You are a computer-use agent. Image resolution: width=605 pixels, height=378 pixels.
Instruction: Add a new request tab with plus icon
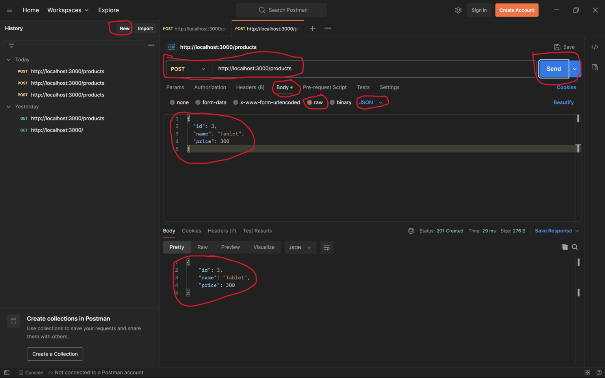tap(312, 28)
